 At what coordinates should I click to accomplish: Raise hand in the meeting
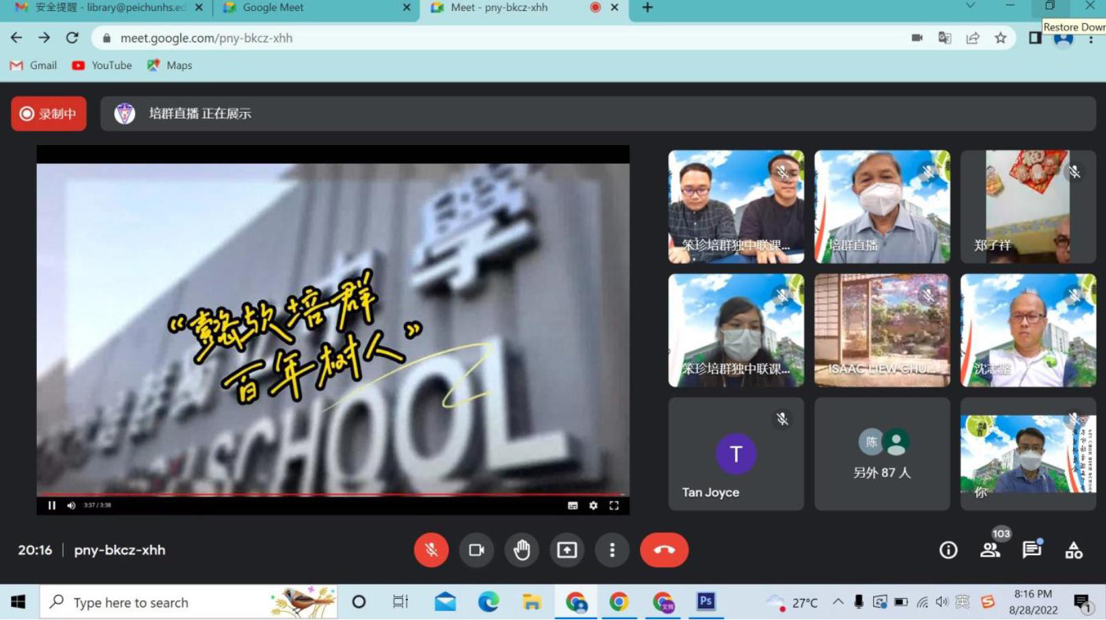click(x=521, y=550)
